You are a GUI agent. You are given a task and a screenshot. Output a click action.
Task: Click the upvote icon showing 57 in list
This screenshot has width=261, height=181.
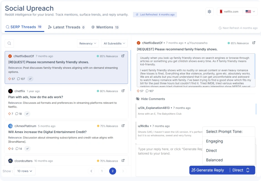(10, 79)
